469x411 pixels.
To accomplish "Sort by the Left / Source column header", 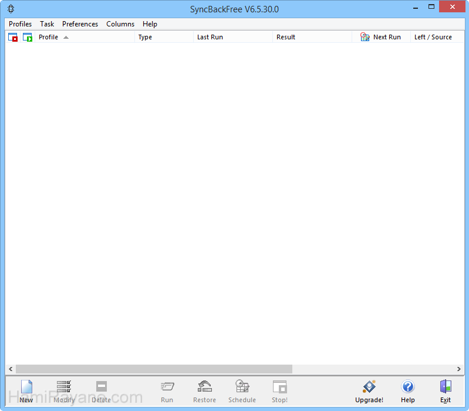I will 437,37.
